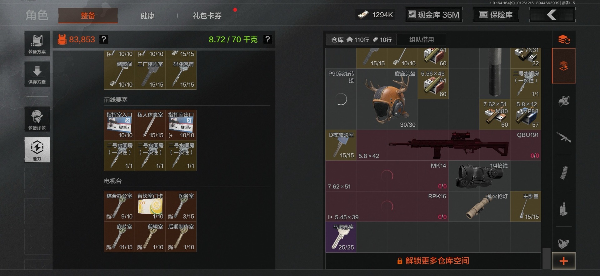Select the 能力 ability icon
Viewport: 600px width, 276px height.
click(x=37, y=150)
